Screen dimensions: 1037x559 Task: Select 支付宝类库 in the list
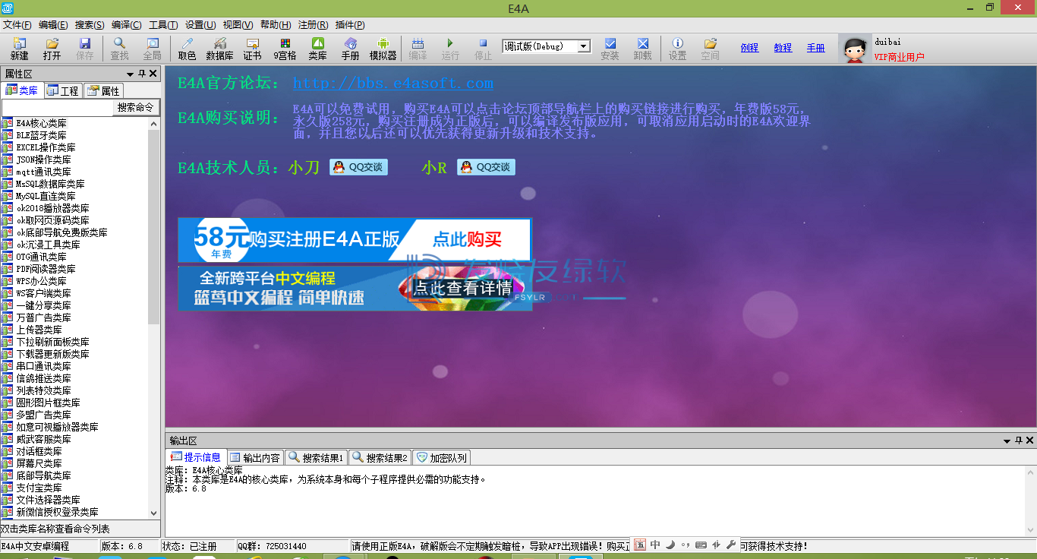[x=39, y=488]
